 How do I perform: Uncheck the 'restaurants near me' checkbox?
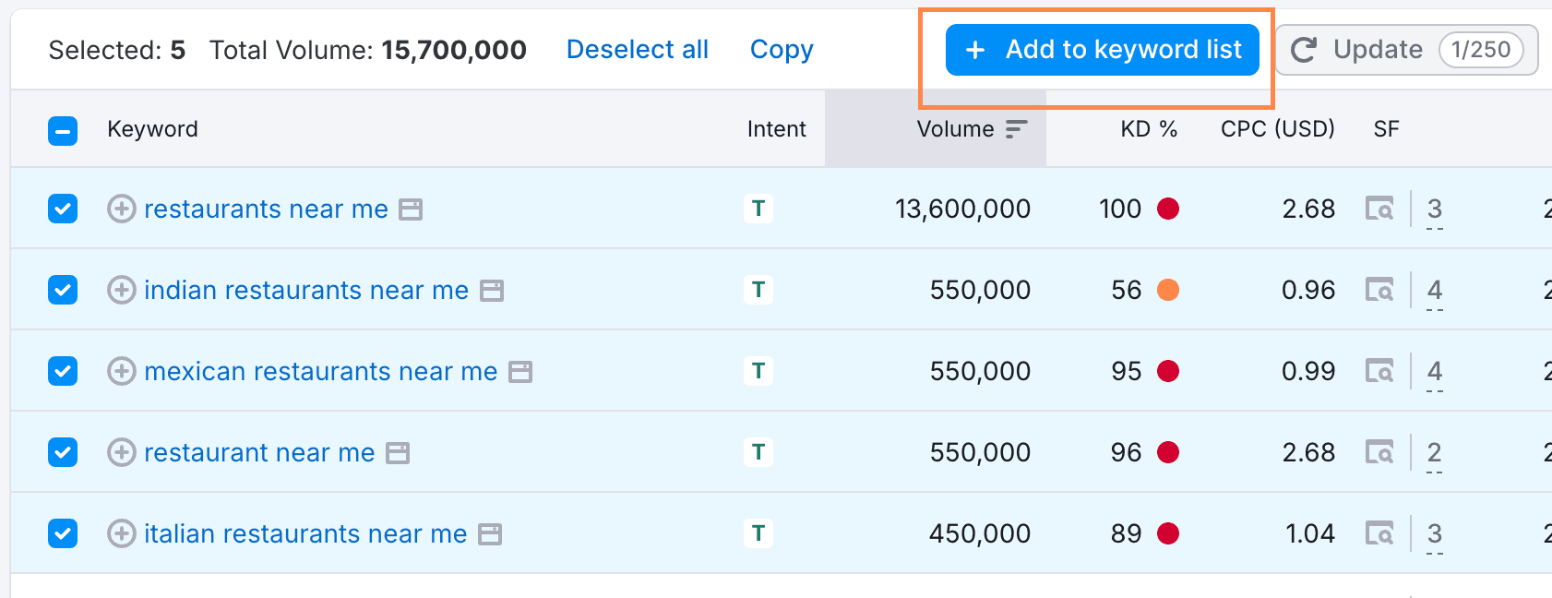pyautogui.click(x=63, y=209)
